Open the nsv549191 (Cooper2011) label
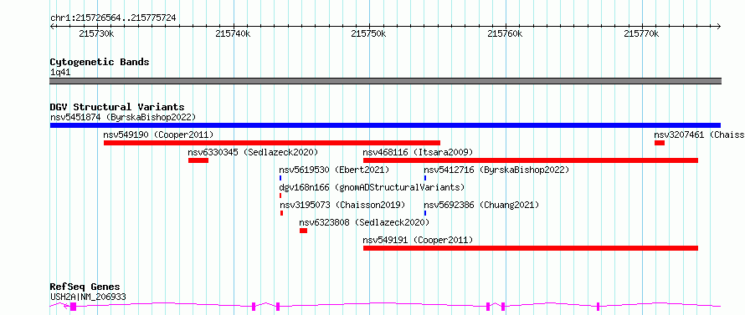 [x=418, y=240]
